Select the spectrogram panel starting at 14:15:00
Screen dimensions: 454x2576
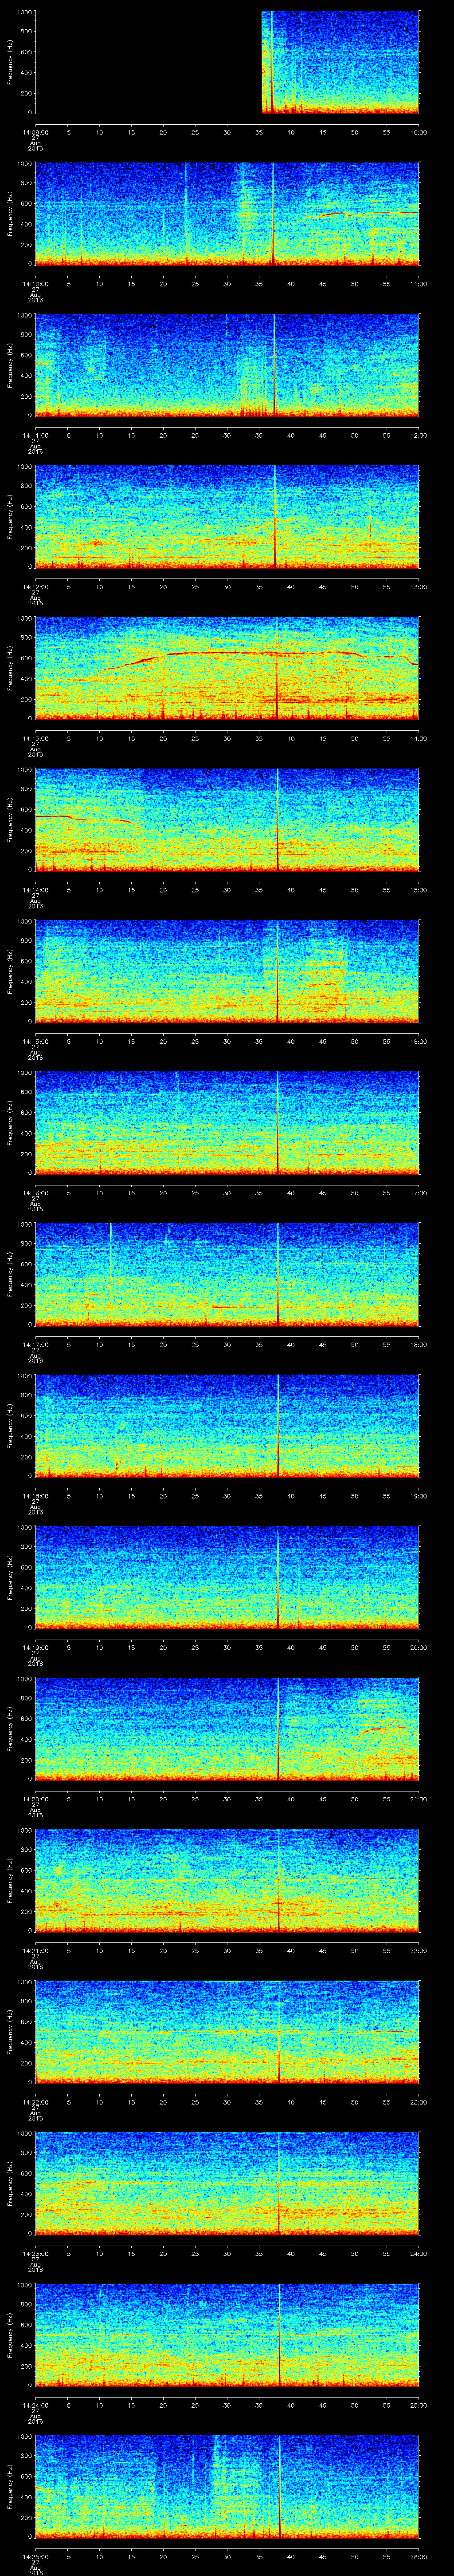coord(227,971)
